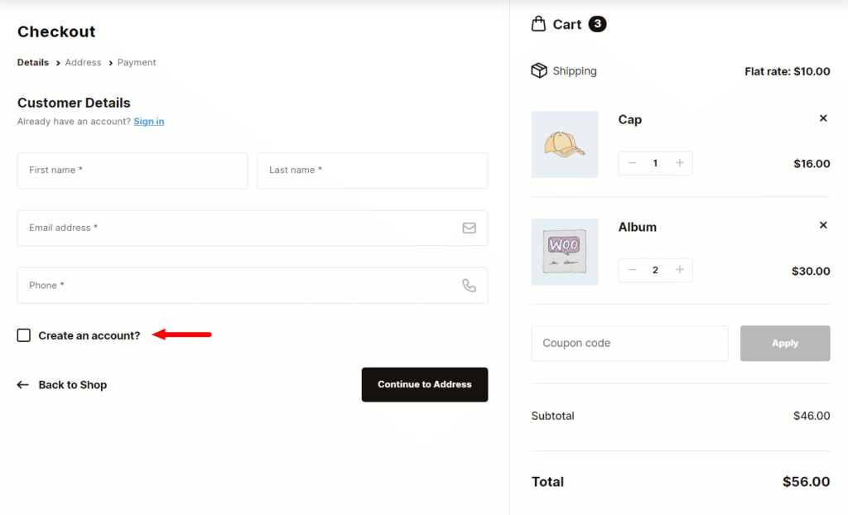
Task: Select the Address step in breadcrumb
Action: click(x=83, y=62)
